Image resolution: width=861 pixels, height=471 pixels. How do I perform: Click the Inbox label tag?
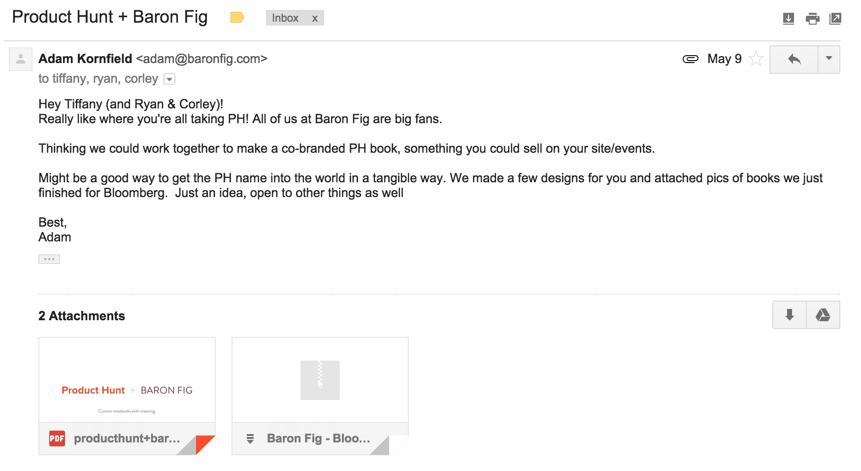point(285,18)
